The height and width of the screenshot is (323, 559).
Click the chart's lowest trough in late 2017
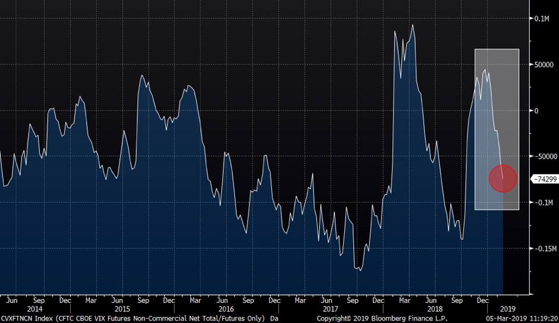point(360,270)
